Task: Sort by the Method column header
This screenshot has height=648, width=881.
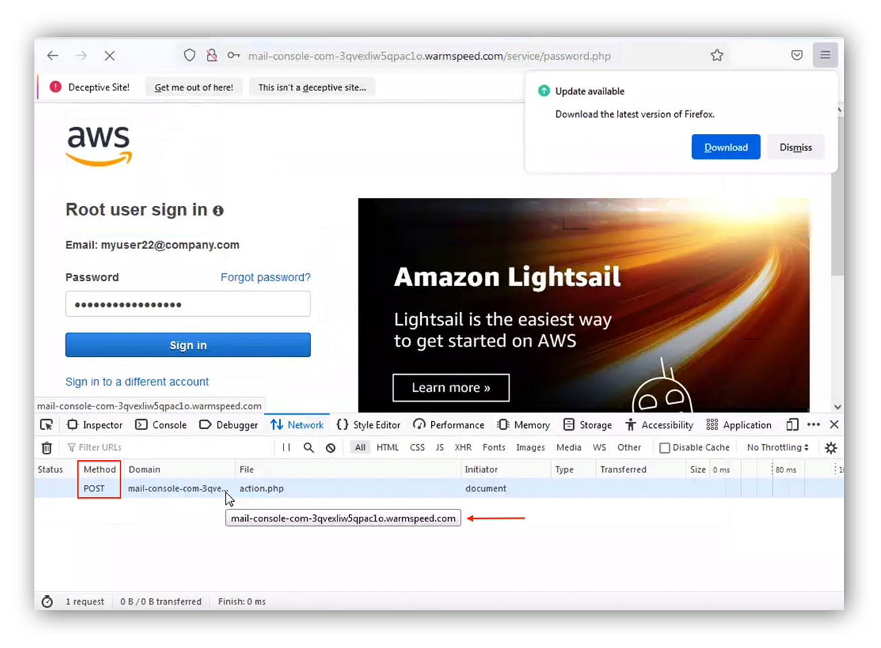Action: [x=100, y=470]
